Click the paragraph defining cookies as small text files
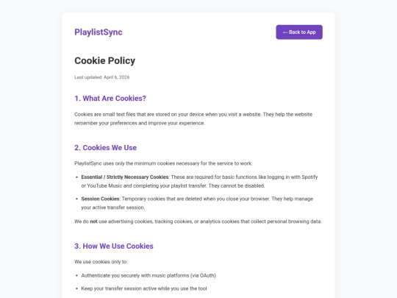The height and width of the screenshot is (298, 397). pyautogui.click(x=193, y=118)
